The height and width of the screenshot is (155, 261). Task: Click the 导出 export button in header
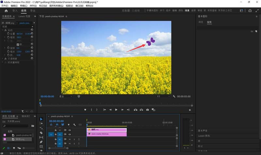pos(33,10)
